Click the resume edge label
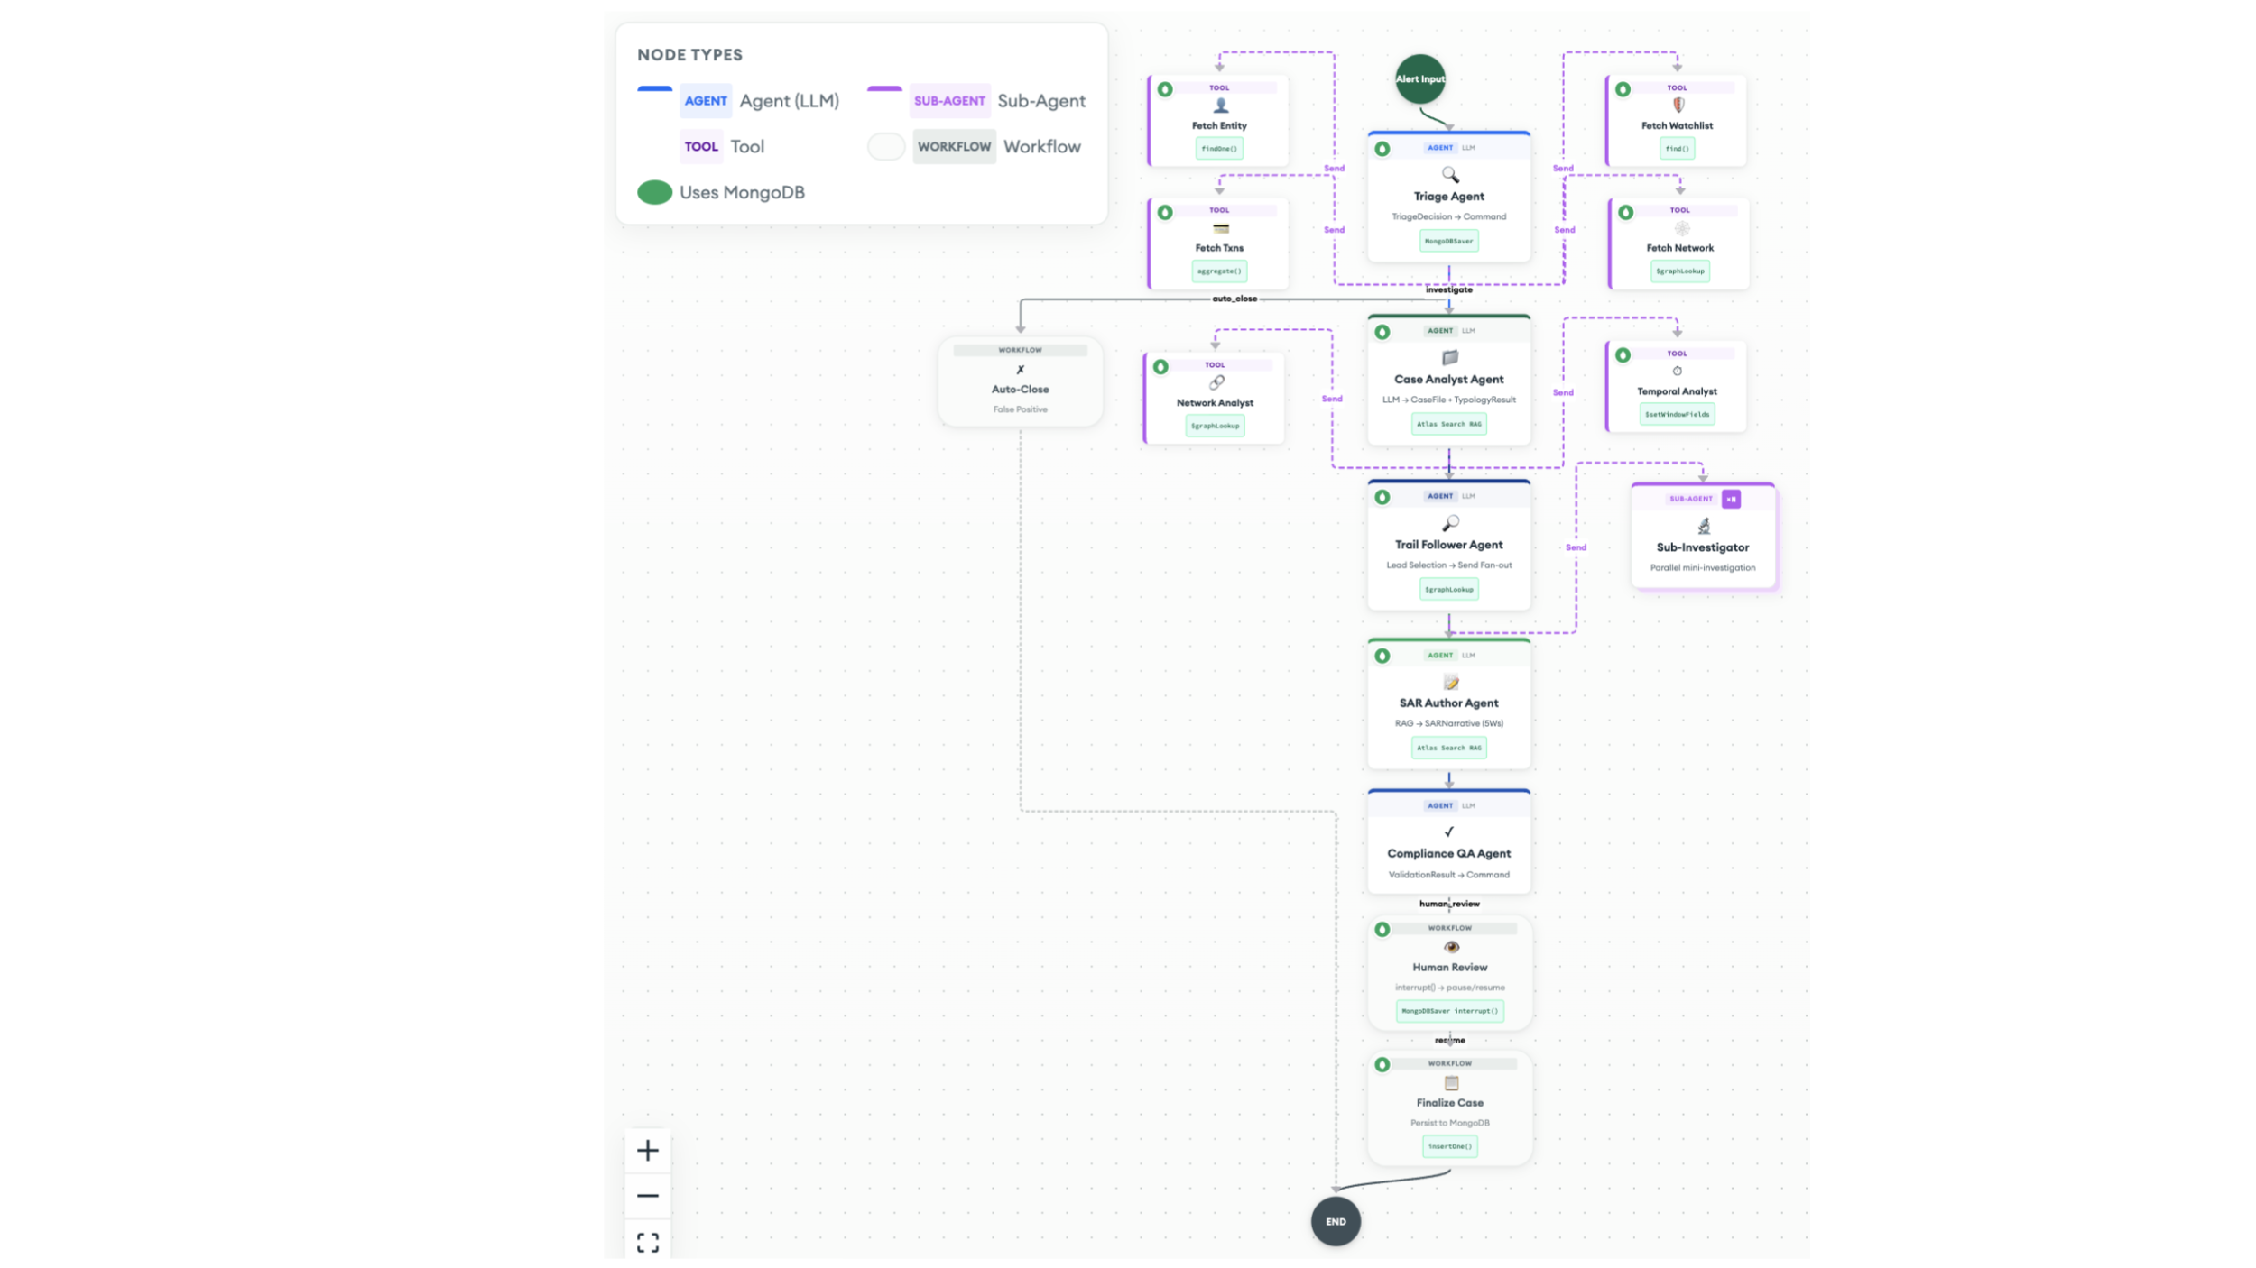Screen dimensions: 2256x1268 (1449, 1040)
